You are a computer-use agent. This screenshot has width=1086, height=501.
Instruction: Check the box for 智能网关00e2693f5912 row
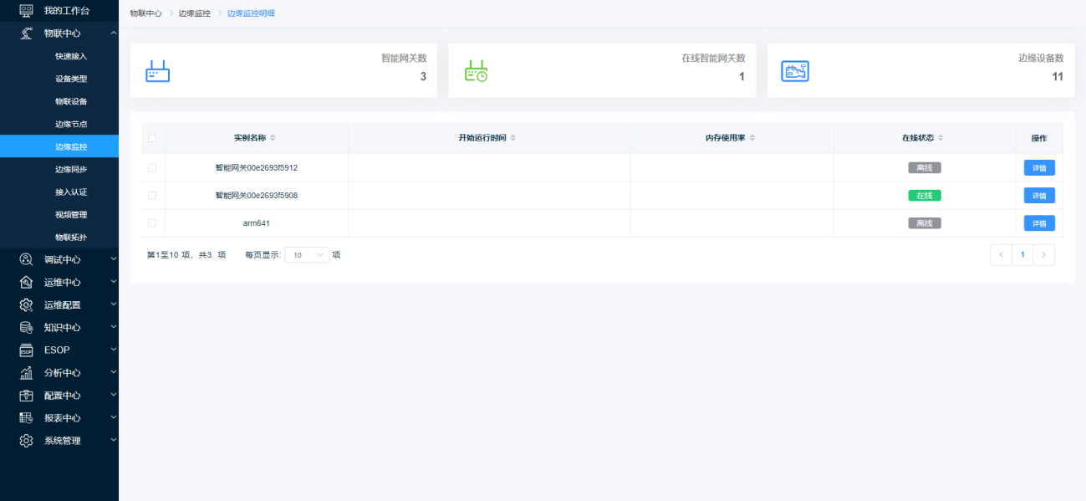[x=152, y=167]
